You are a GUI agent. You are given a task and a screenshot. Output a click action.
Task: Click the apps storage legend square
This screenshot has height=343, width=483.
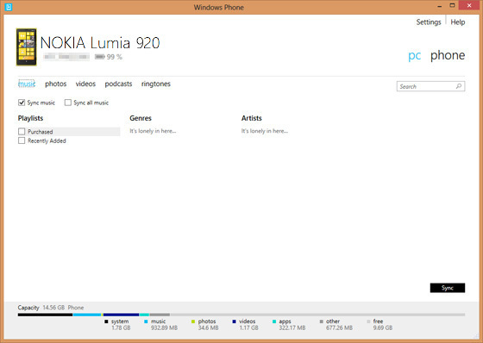click(274, 321)
